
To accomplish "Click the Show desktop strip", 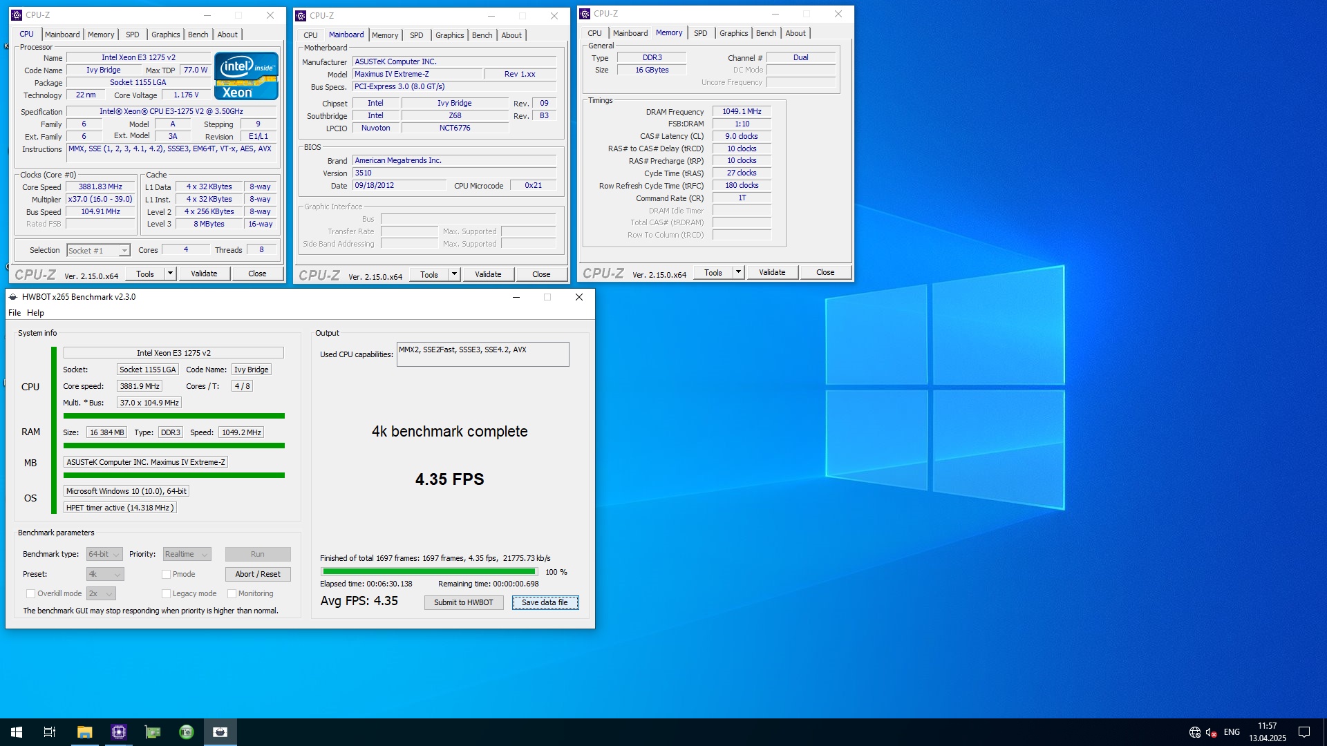I will click(x=1325, y=732).
